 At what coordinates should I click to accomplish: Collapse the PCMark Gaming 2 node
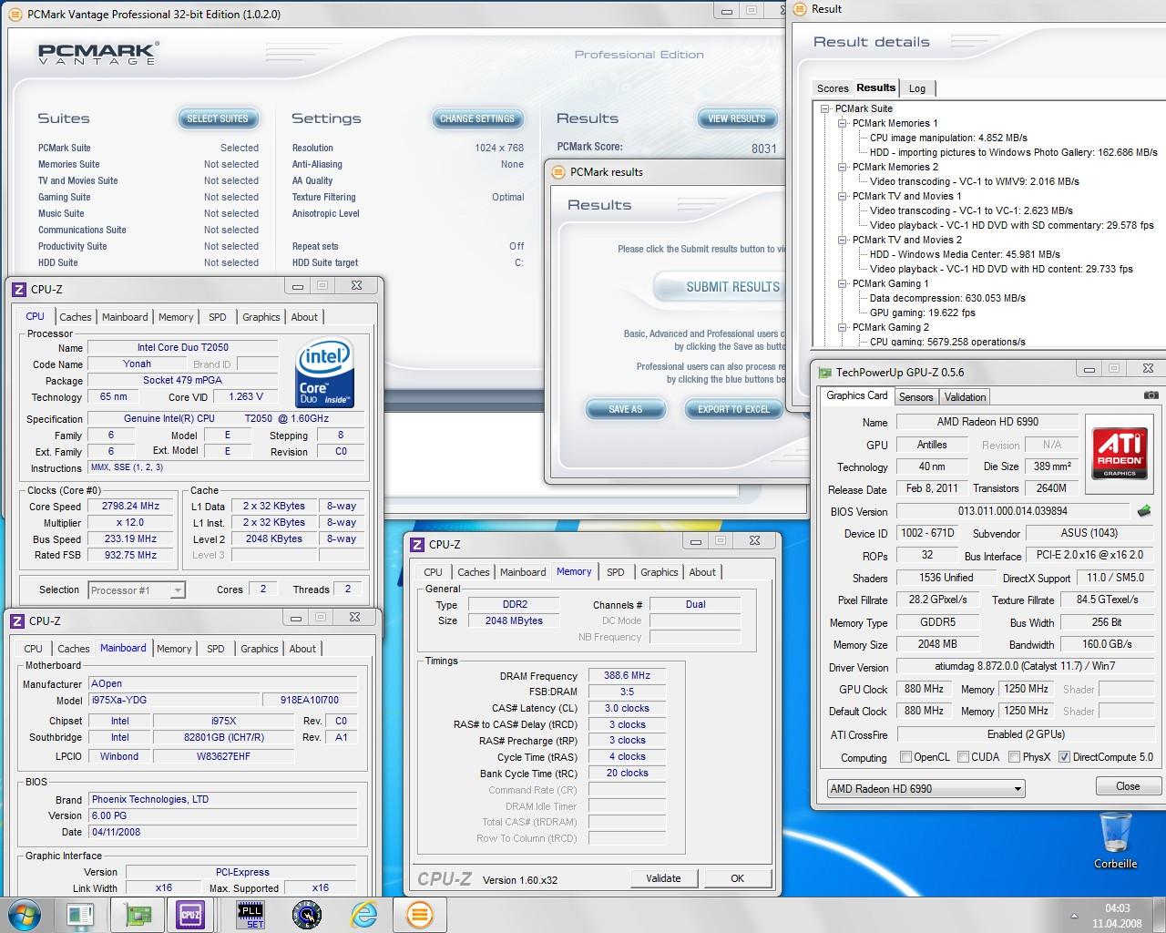tap(842, 327)
